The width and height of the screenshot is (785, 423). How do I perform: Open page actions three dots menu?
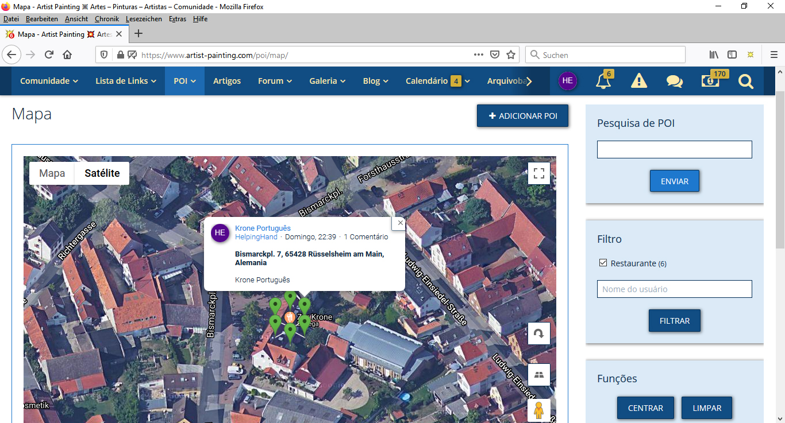479,55
